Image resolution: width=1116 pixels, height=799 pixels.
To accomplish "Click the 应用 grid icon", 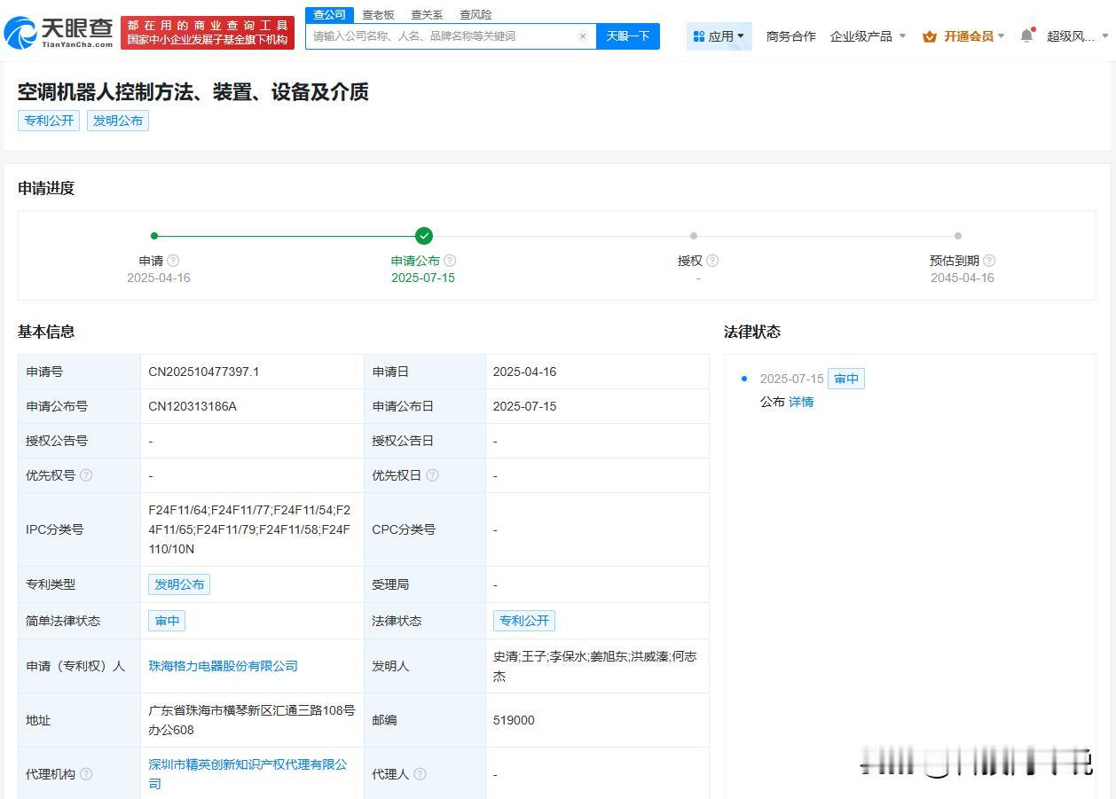I will point(699,36).
